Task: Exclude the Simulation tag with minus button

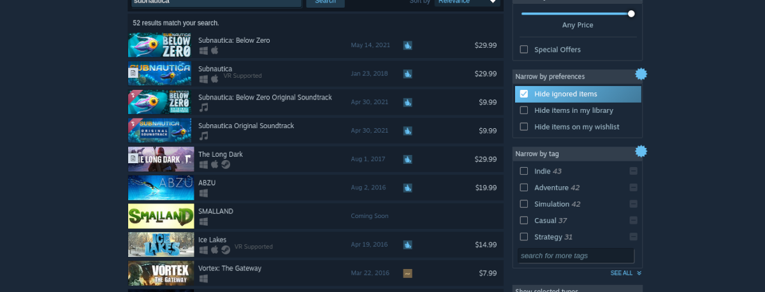Action: (x=633, y=204)
